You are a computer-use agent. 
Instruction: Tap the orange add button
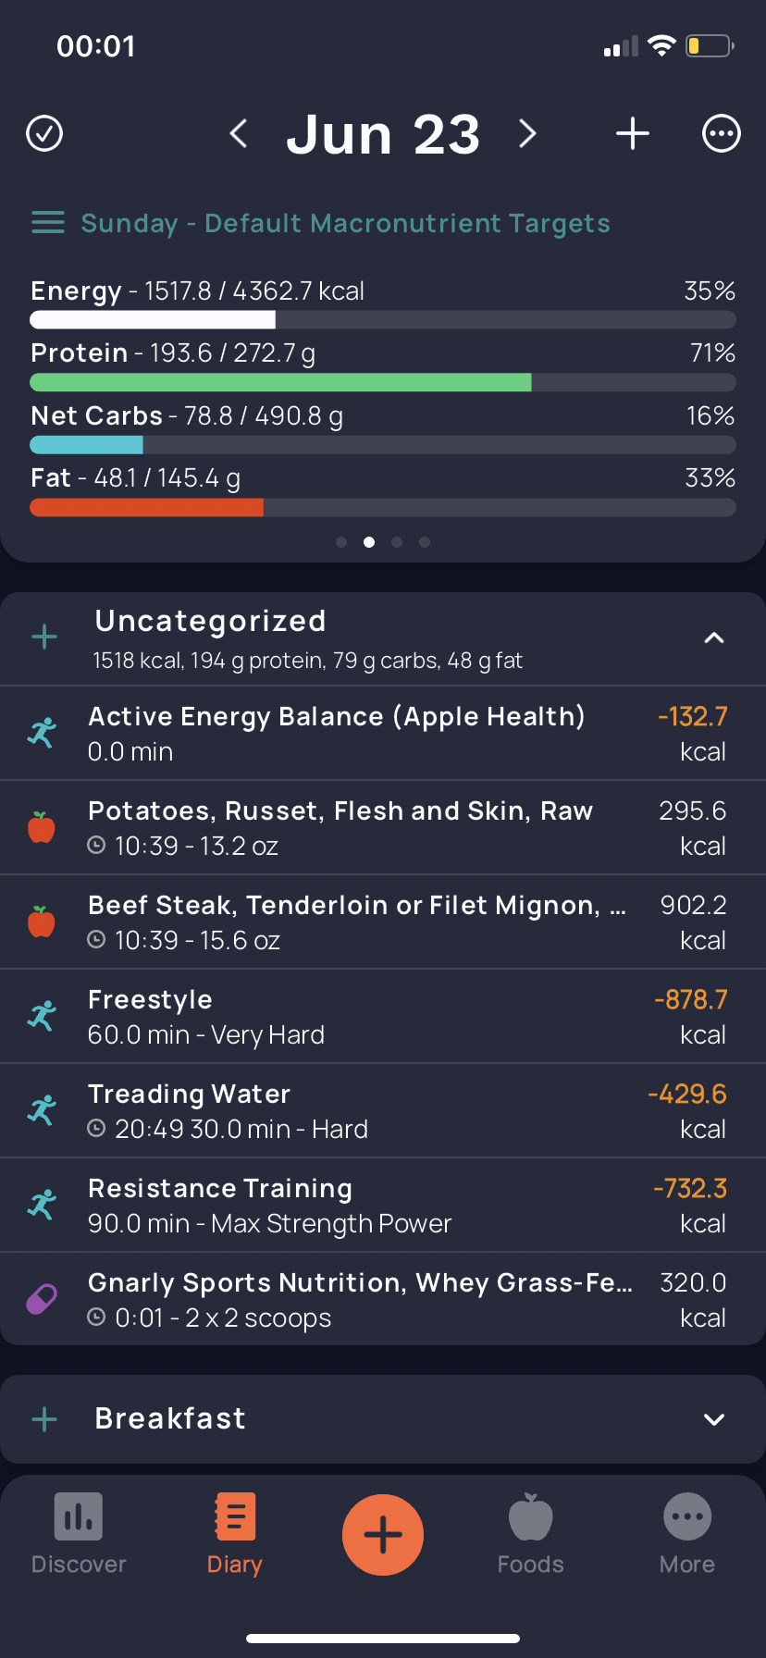383,1534
